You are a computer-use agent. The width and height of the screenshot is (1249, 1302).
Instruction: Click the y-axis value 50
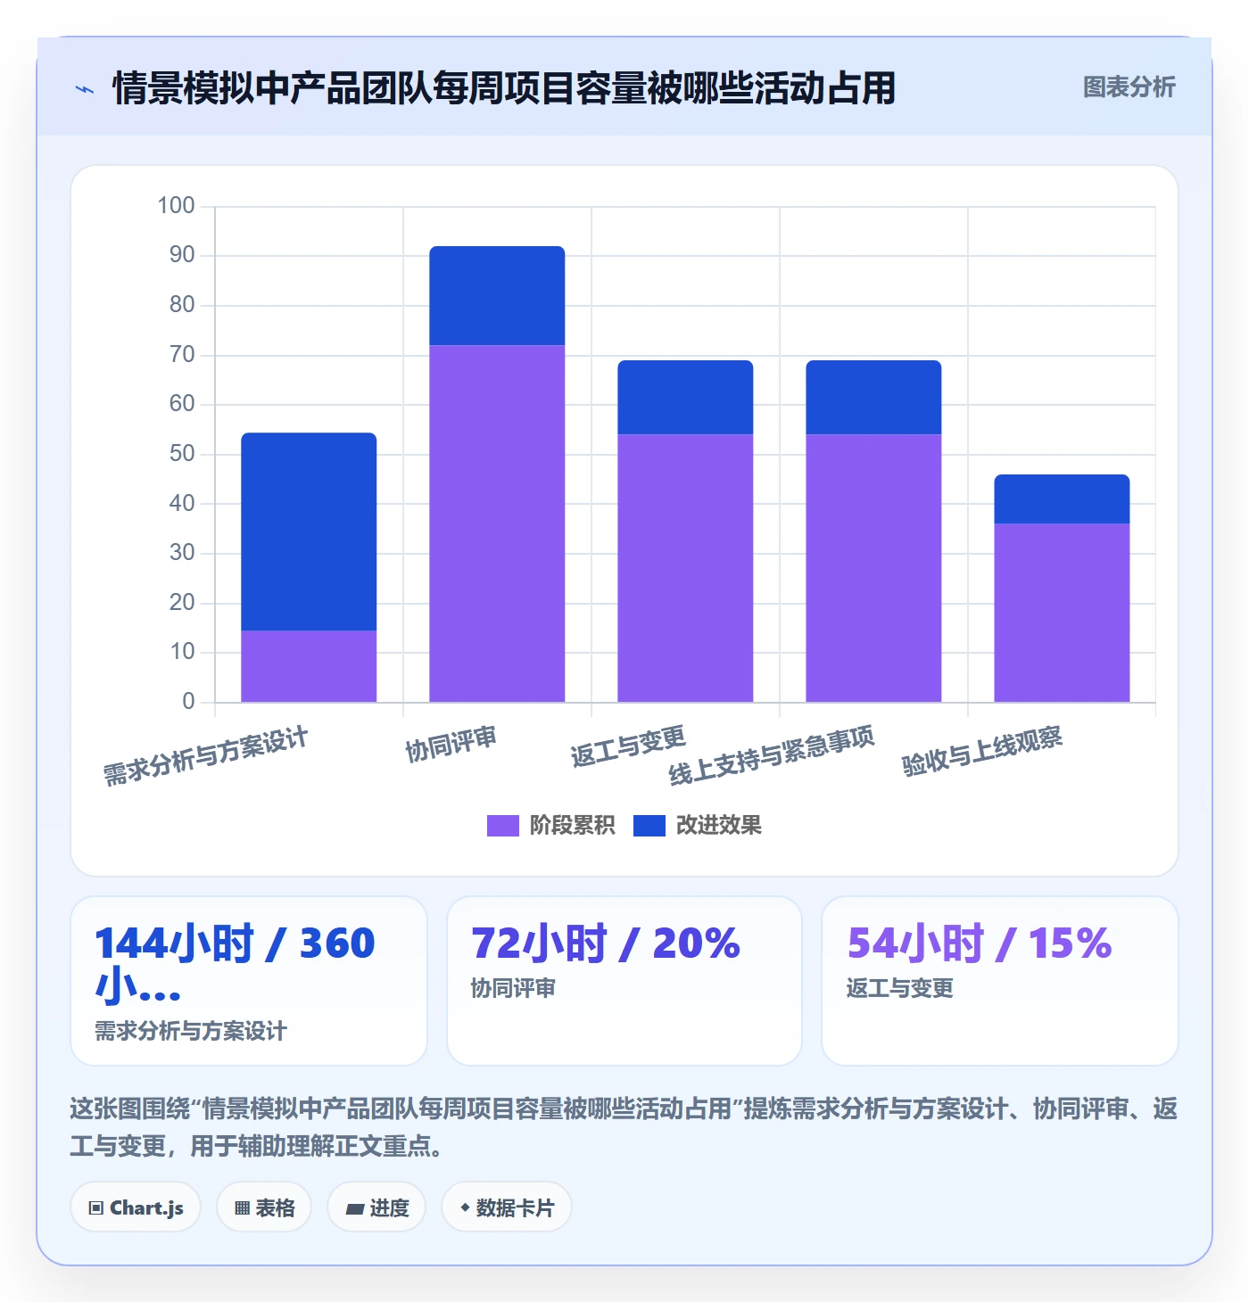pos(182,454)
